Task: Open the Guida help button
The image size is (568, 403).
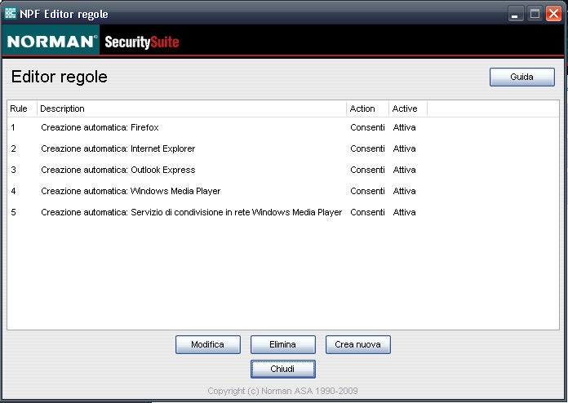Action: pyautogui.click(x=521, y=77)
